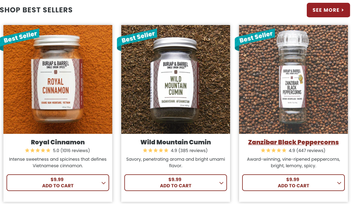The image size is (351, 204).
Task: Expand the Royal Cinnamon size options chevron
Action: coord(103,183)
